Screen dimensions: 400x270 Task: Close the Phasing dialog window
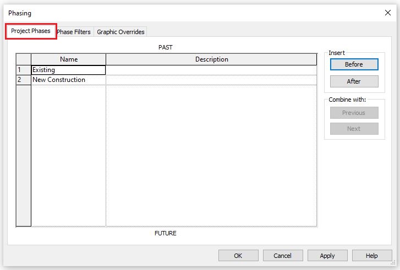(x=387, y=13)
